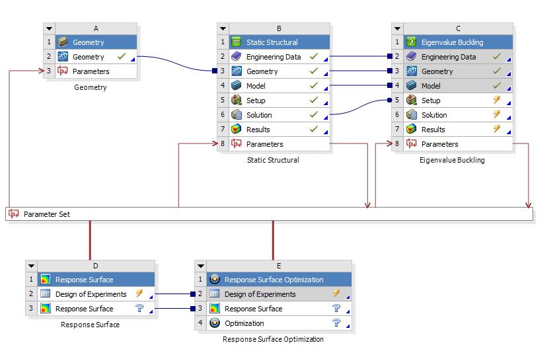Click Model icon in Static Structural system
Viewport: 559px width, 355px height.
click(237, 86)
